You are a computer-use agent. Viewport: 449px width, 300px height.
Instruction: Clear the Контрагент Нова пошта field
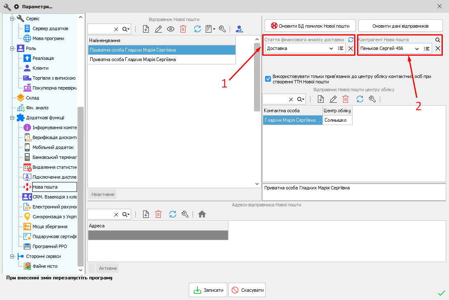click(437, 48)
